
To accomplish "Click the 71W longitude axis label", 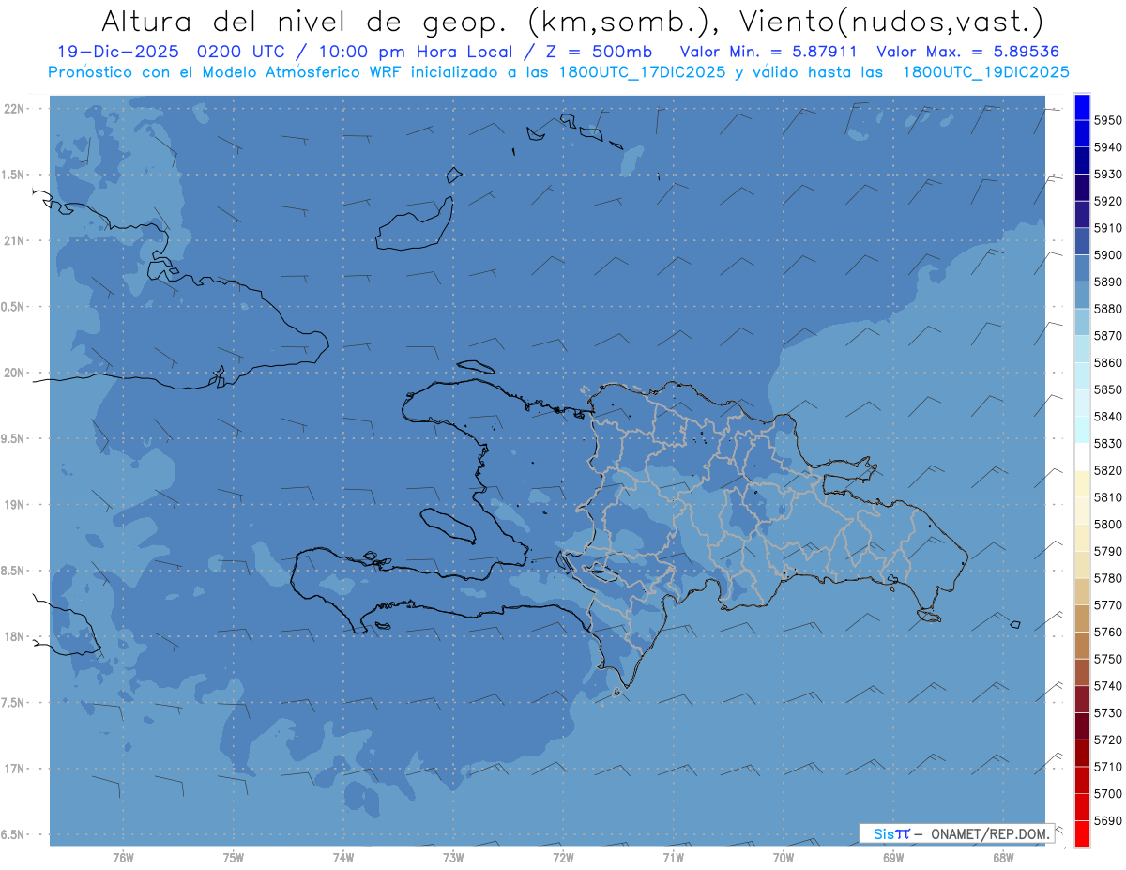I will coord(673,857).
